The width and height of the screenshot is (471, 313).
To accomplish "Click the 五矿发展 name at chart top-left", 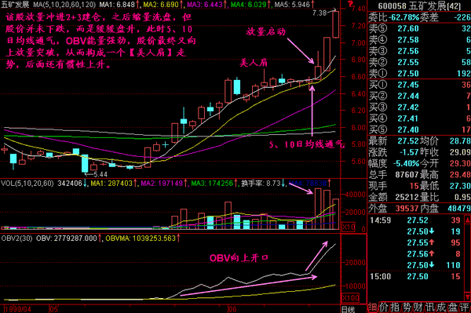I will 15,4.
